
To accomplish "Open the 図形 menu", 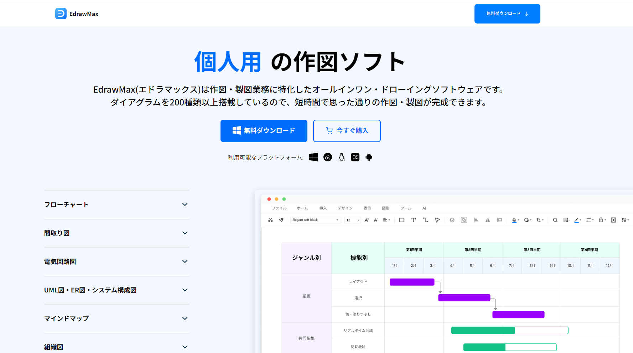I will pos(386,208).
